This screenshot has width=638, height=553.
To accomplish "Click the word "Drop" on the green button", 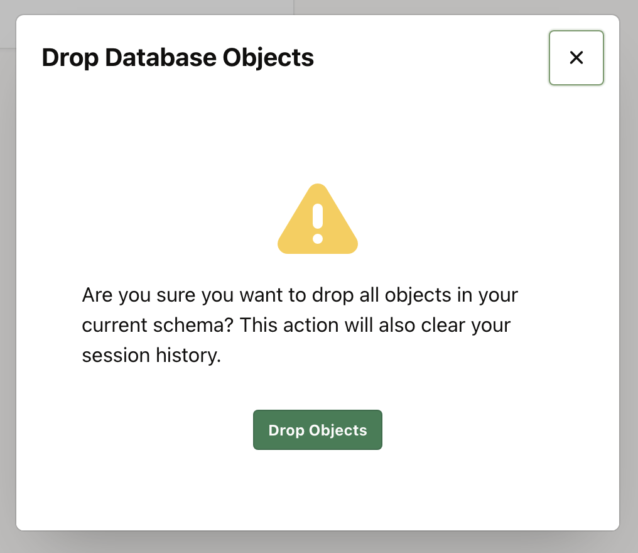I will click(286, 430).
